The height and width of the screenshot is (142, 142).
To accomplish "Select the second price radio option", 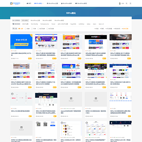I will click(25, 29).
